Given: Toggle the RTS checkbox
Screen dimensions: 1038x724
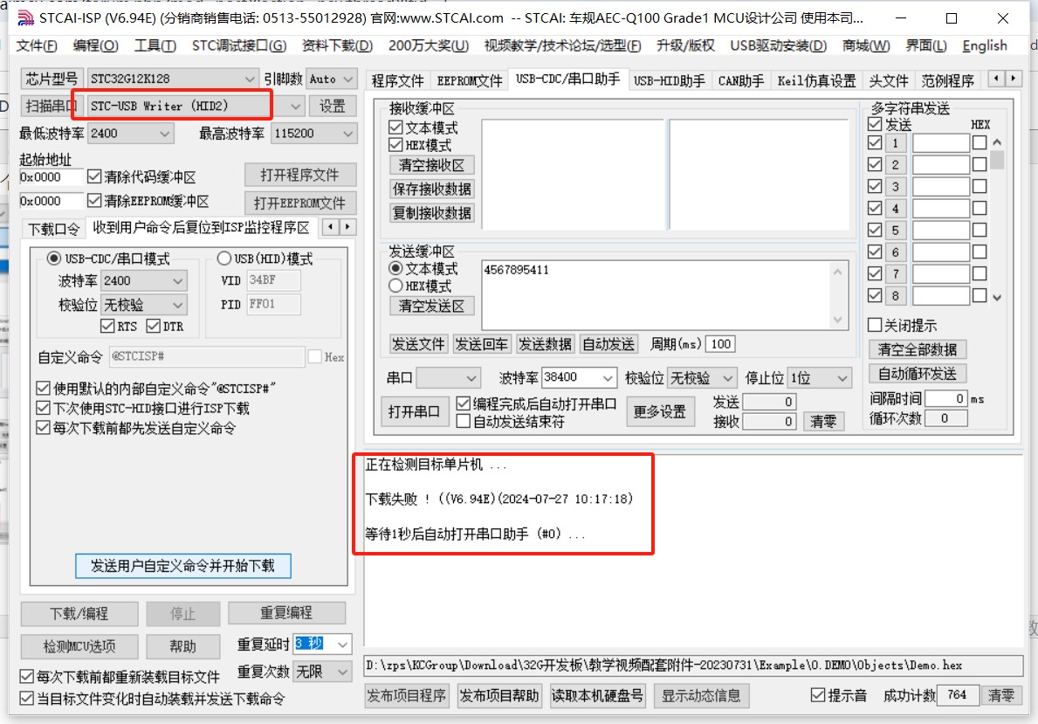Looking at the screenshot, I should [x=107, y=326].
